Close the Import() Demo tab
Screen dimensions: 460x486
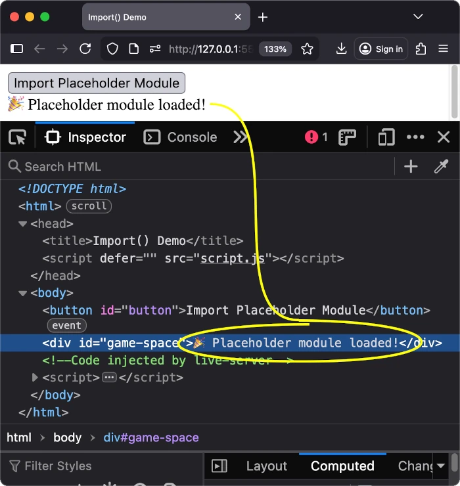(238, 16)
